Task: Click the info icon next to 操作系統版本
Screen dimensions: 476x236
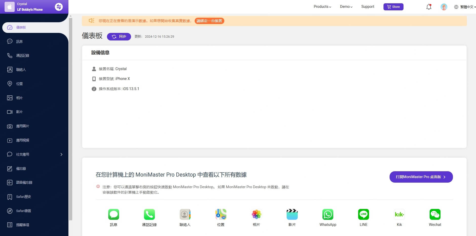Action: click(x=94, y=89)
